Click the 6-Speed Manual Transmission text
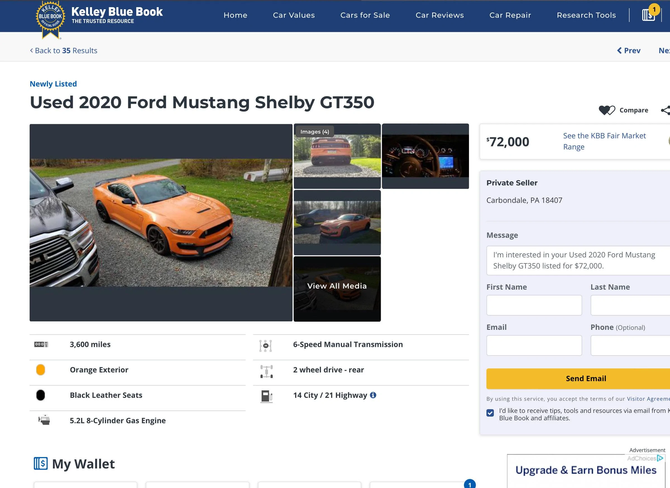The image size is (670, 488). [348, 344]
